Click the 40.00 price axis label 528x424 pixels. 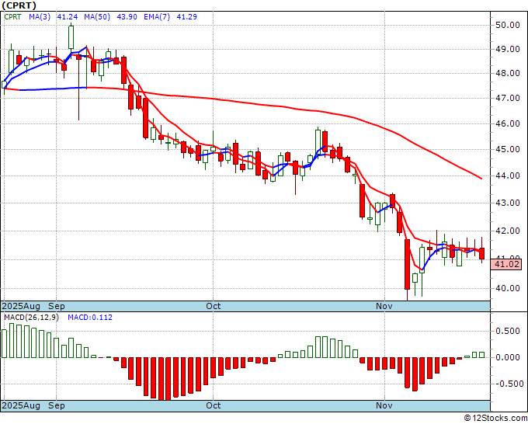507,288
